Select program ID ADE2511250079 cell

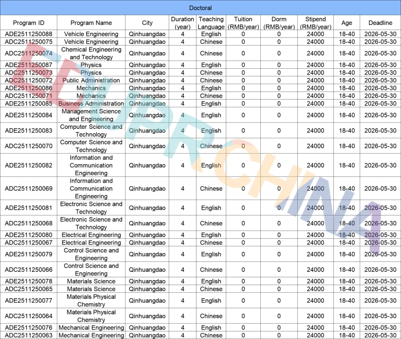[29, 254]
